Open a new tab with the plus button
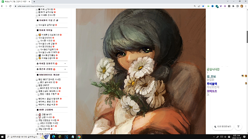This screenshot has height=139, width=248. coord(34,2)
